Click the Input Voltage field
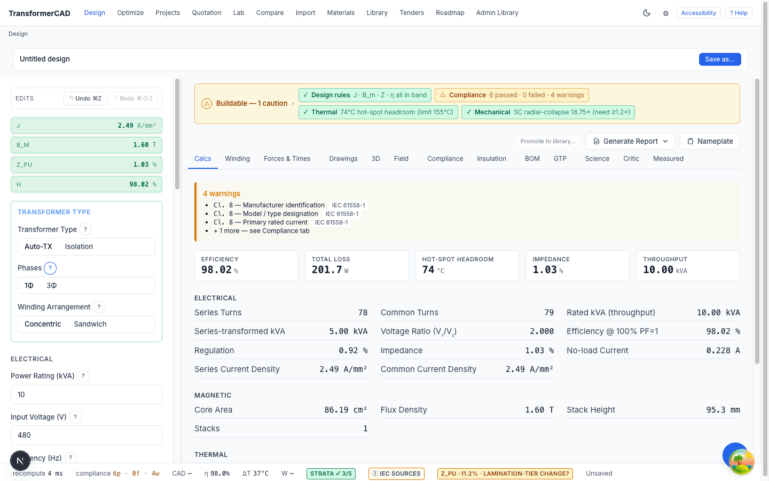 point(87,436)
